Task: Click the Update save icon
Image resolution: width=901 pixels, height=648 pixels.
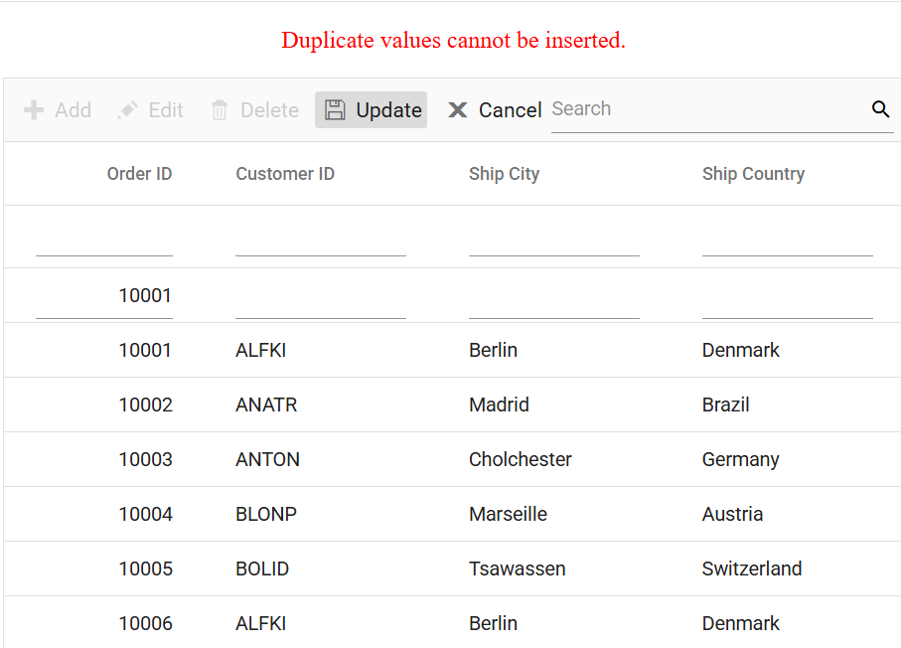Action: [x=335, y=109]
